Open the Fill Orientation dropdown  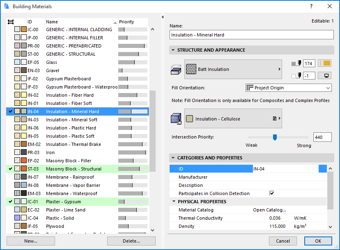point(288,88)
